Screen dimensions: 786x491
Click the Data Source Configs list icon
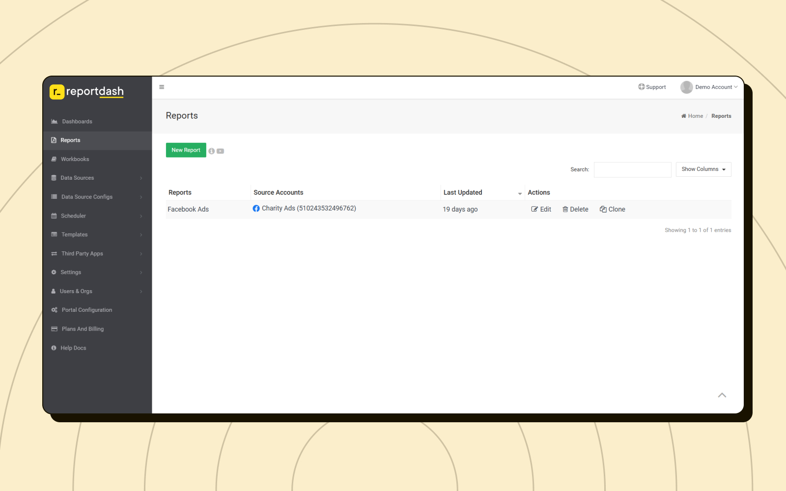coord(54,197)
